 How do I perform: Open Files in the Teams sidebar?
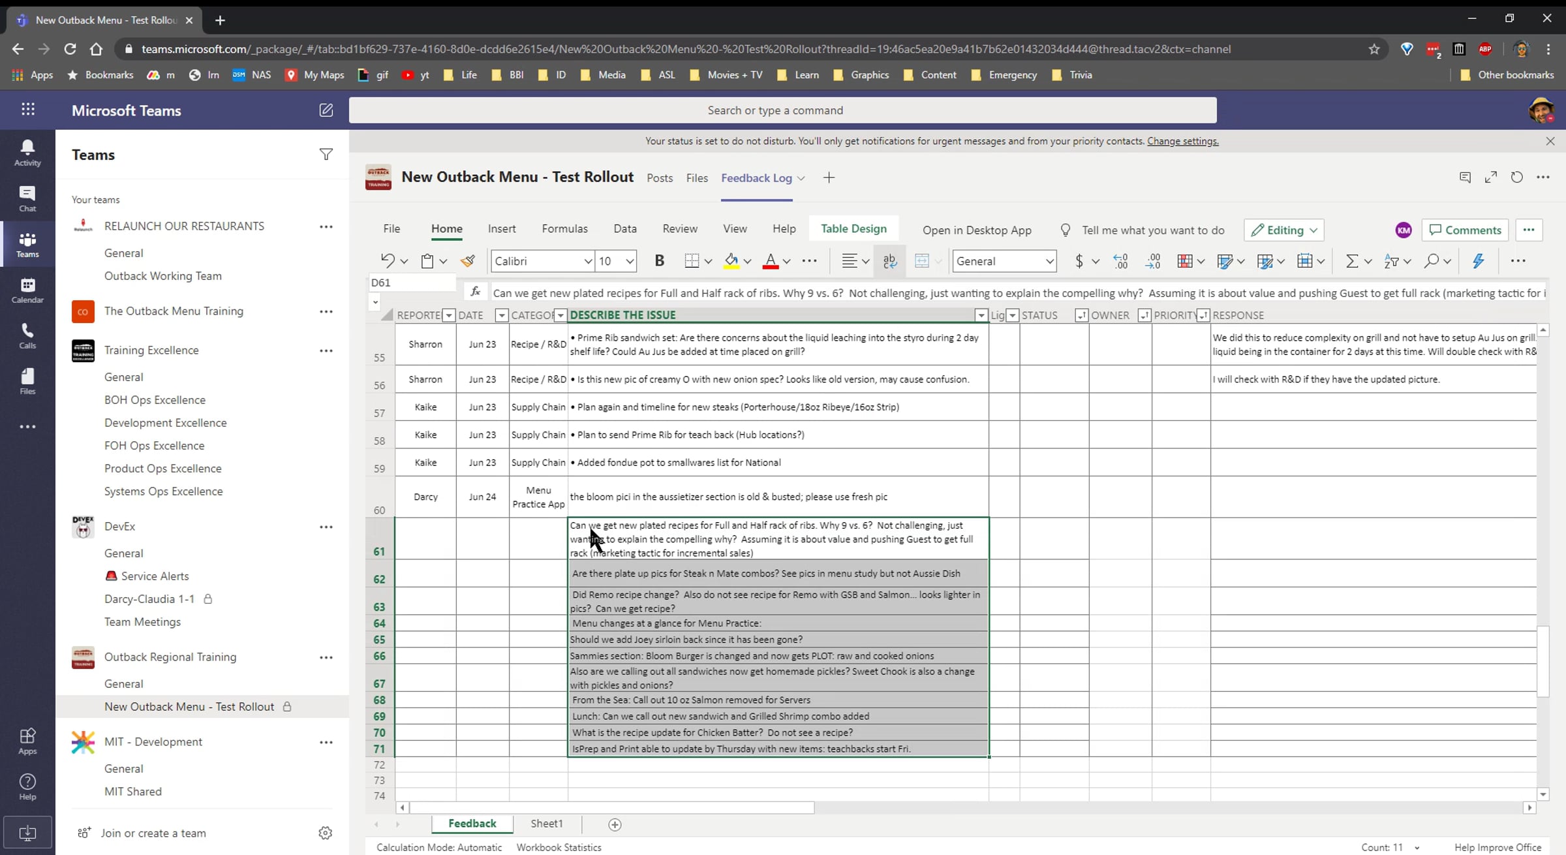[x=27, y=381]
